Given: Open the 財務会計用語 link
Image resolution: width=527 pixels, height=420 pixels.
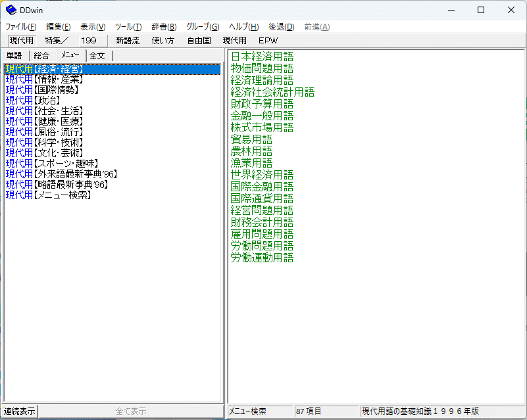Looking at the screenshot, I should pyautogui.click(x=262, y=222).
